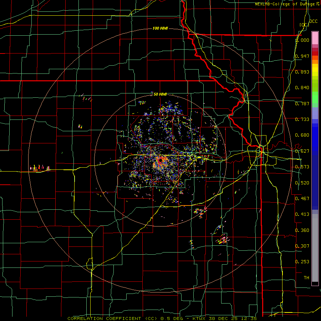Image resolution: width=321 pixels, height=321 pixels.
Task: Click the DCC label above the legend
Action: [x=314, y=21]
